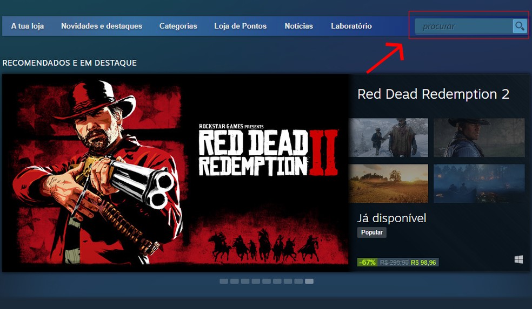Viewport: 532px width, 309px height.
Task: Select the fourth carousel page dot
Action: pos(256,281)
